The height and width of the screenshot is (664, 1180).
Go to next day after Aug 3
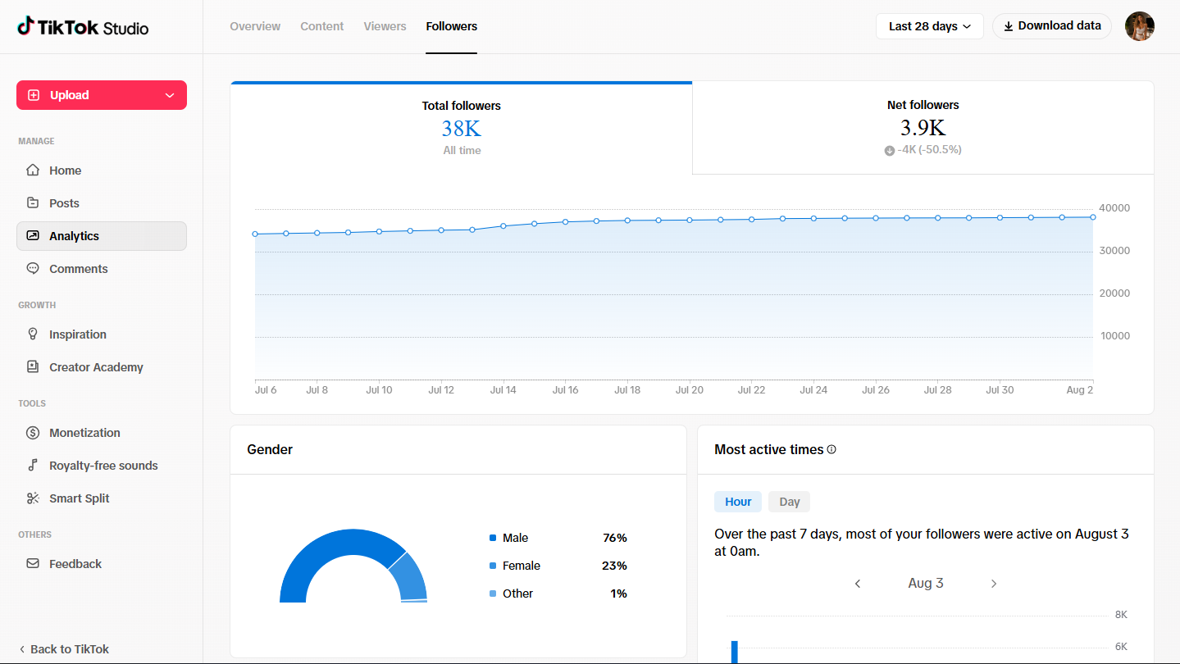994,584
